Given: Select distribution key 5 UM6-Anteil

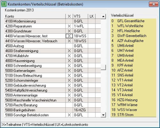Looking at the screenshot, I should click(x=133, y=46).
